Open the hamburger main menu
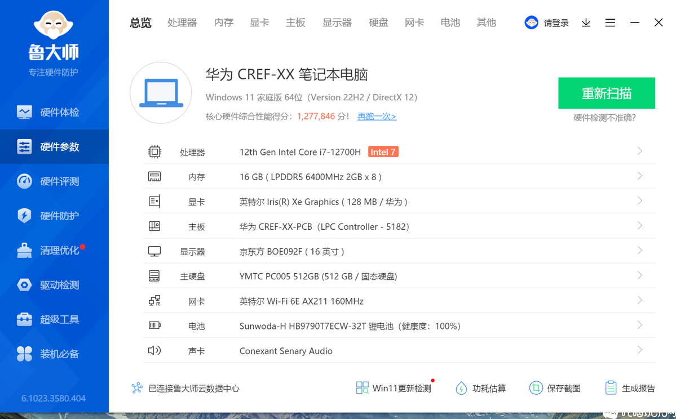Screen dimensions: 676x419 [610, 23]
